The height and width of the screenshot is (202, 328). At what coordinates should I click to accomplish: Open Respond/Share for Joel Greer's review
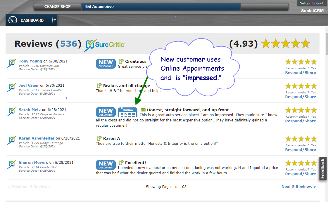coord(300,97)
